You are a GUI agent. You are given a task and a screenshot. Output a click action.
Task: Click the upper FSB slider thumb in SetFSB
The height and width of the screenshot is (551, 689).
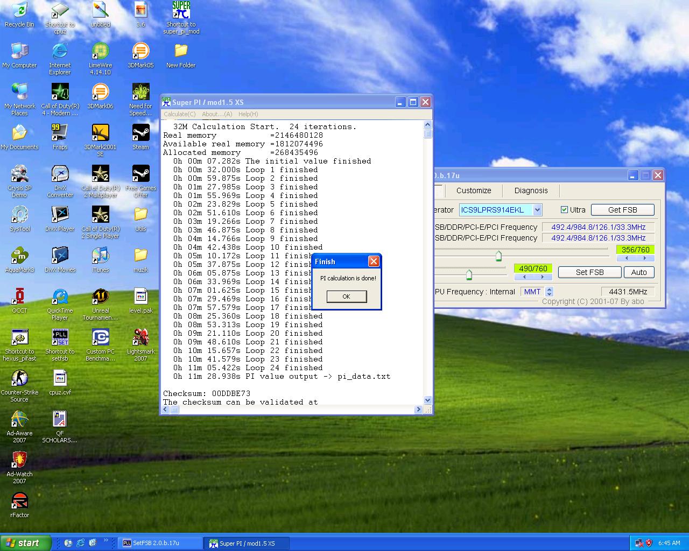pyautogui.click(x=498, y=256)
